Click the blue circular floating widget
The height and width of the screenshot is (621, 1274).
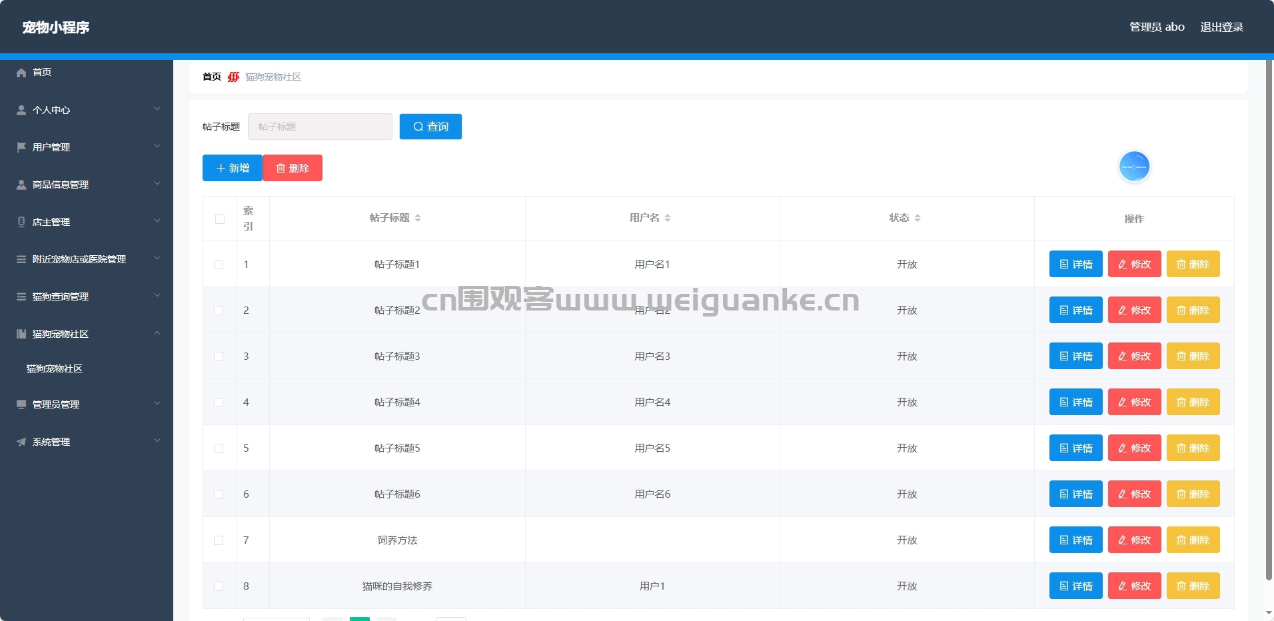click(x=1134, y=167)
